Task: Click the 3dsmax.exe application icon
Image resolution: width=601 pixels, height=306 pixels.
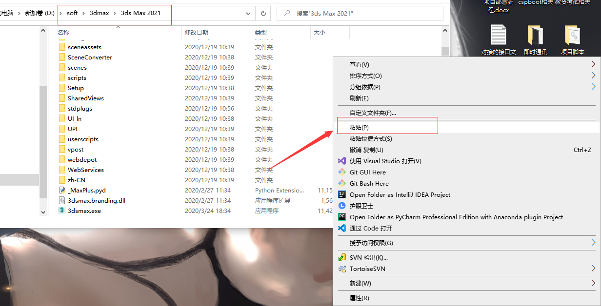Action: pyautogui.click(x=62, y=211)
